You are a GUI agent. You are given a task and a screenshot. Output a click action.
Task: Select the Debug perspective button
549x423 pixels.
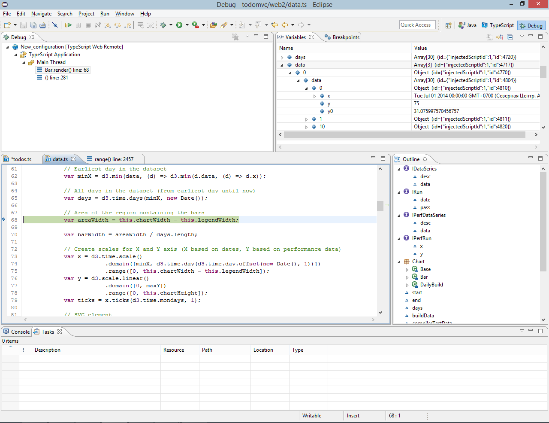coord(531,25)
